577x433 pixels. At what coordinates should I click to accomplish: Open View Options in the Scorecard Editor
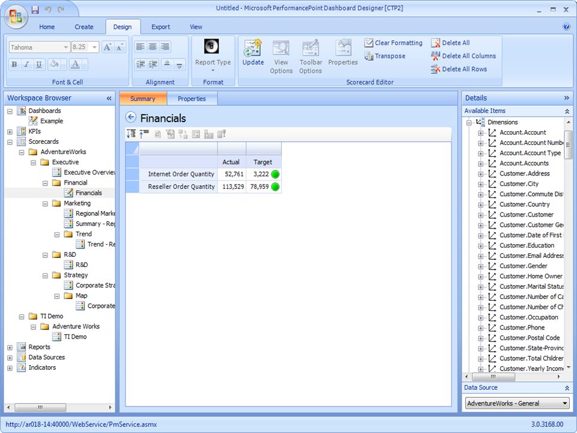[281, 57]
